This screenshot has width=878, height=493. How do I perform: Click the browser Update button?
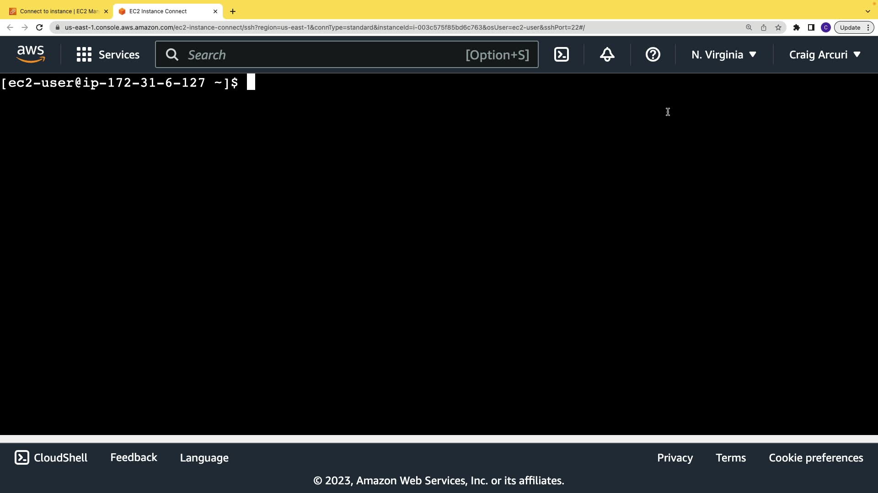click(850, 27)
